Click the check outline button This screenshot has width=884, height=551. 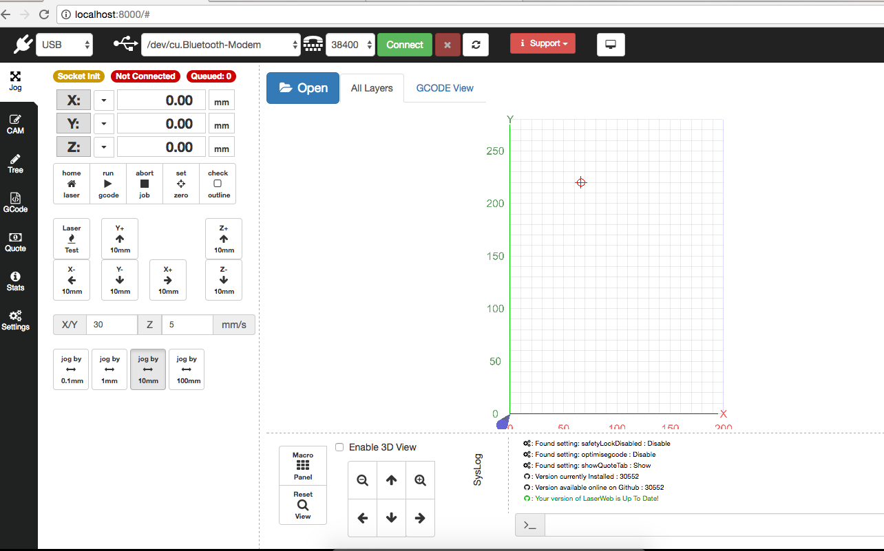coord(218,184)
